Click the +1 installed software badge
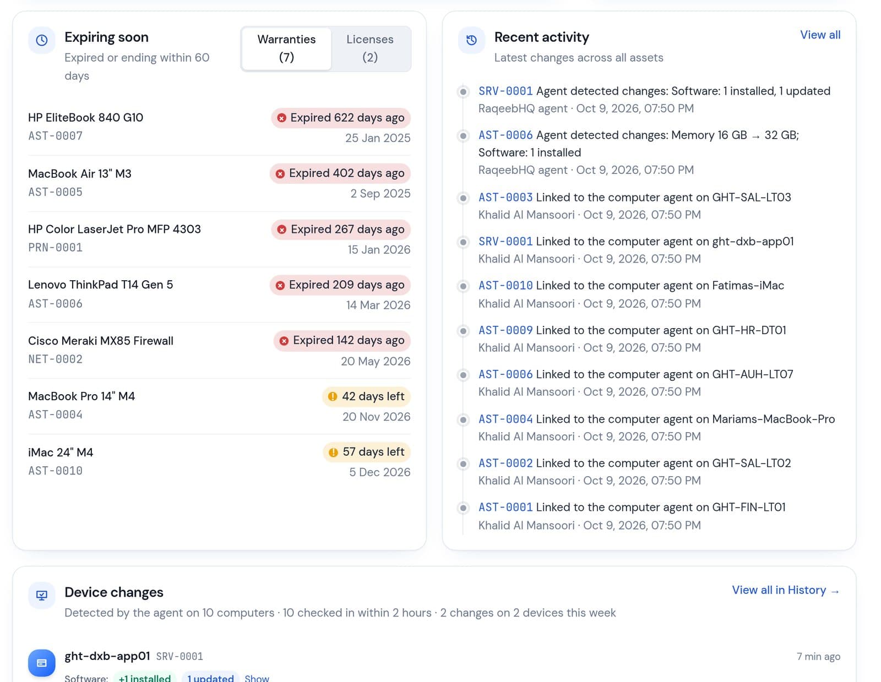 tap(145, 678)
